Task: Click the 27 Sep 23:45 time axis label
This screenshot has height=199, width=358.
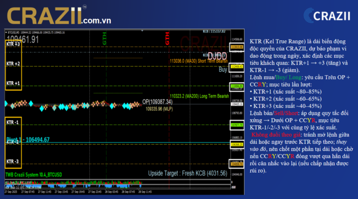Action: click(x=95, y=192)
